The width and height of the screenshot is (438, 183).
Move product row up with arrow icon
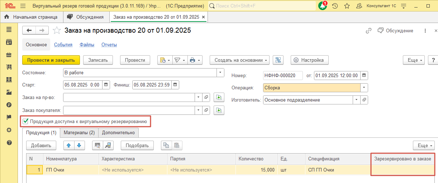tap(69, 145)
